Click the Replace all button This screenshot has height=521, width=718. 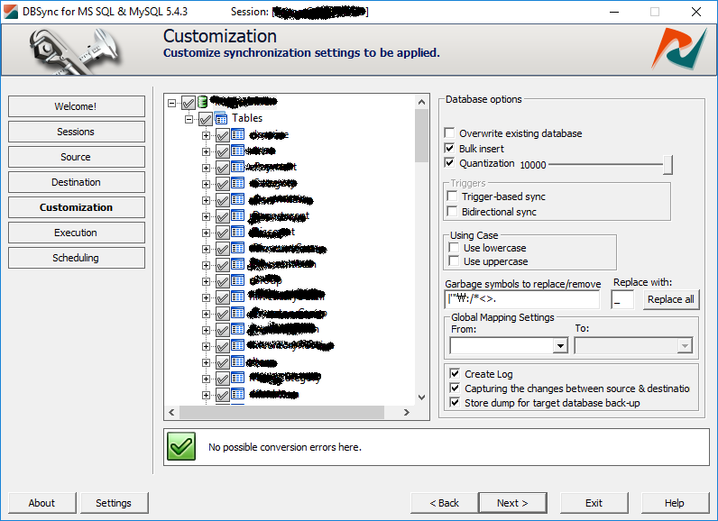pos(670,299)
